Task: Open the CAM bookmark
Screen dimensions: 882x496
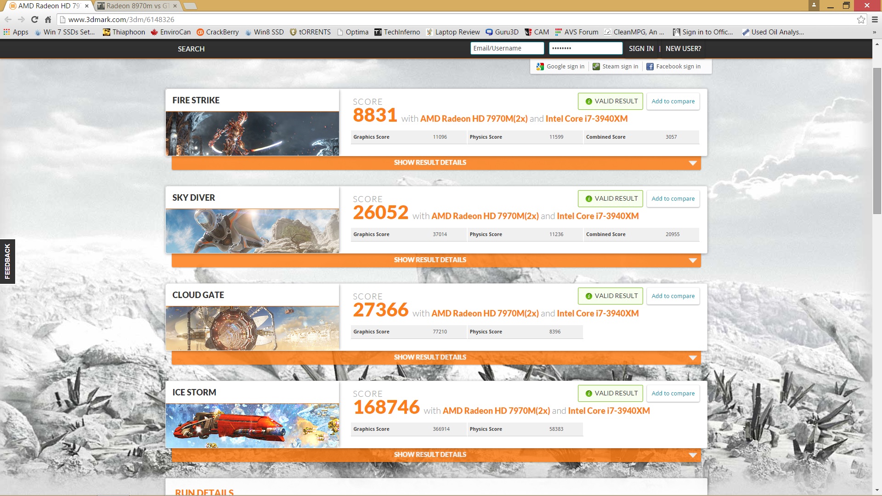Action: [537, 32]
